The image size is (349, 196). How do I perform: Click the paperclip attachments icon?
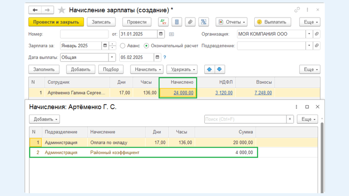[x=190, y=22]
